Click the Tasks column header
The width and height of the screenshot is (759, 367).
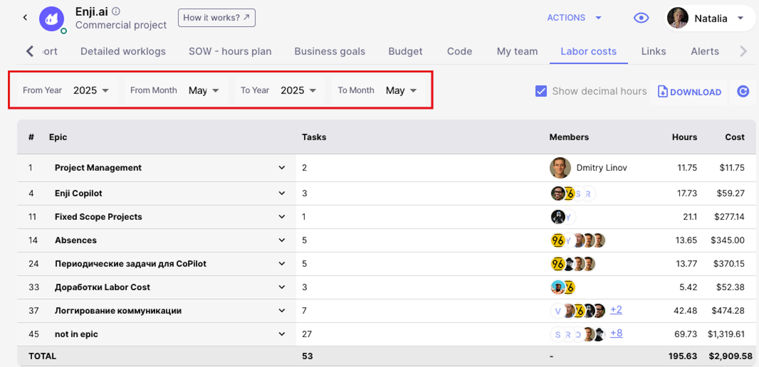314,137
